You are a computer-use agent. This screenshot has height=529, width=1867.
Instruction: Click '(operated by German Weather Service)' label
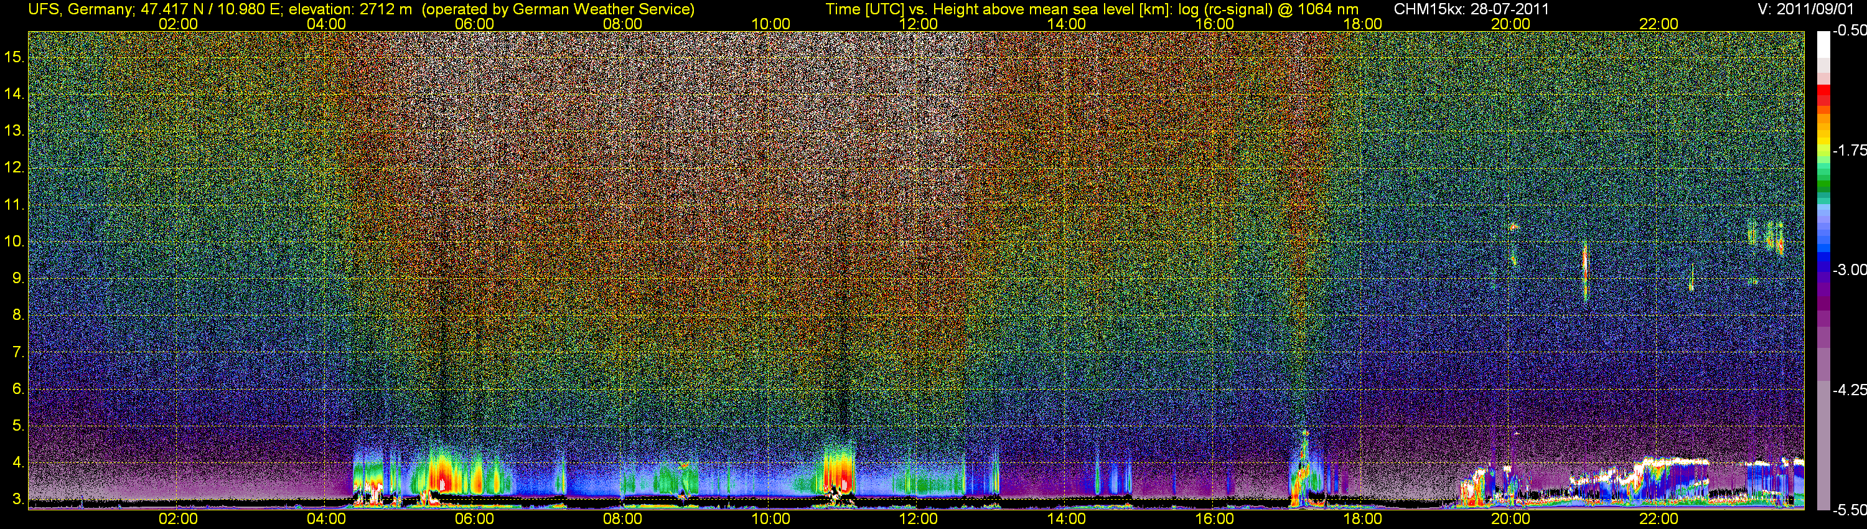[558, 9]
